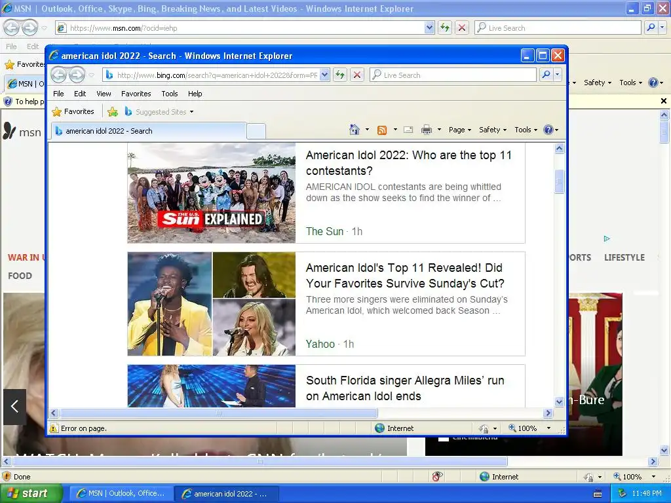Switch to american idol 2022 taskbar button
This screenshot has height=503, width=671.
click(226, 494)
